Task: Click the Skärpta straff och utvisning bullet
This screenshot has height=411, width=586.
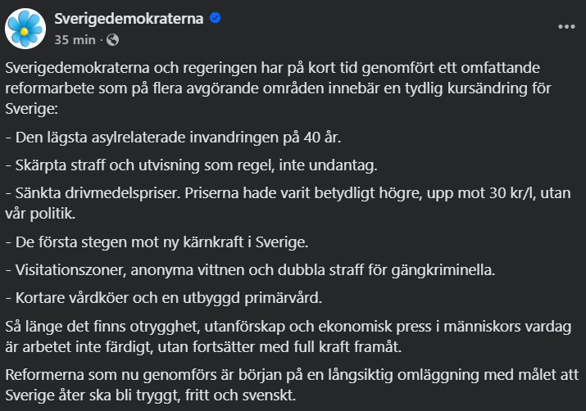Action: (191, 165)
